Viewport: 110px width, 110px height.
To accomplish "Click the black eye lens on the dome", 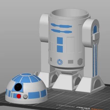I will (x=18, y=87).
